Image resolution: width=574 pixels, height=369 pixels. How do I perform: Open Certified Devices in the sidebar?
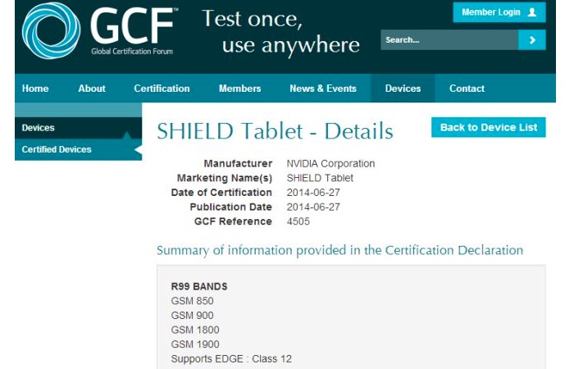click(x=57, y=149)
